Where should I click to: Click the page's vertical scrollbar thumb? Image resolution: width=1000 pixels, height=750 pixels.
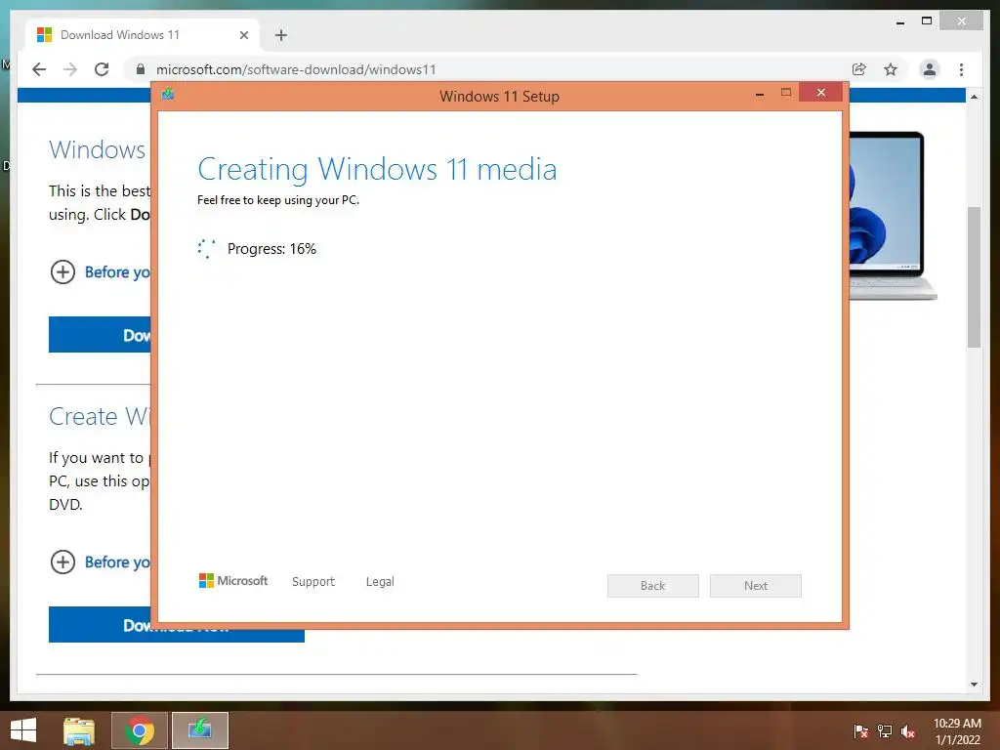point(974,276)
